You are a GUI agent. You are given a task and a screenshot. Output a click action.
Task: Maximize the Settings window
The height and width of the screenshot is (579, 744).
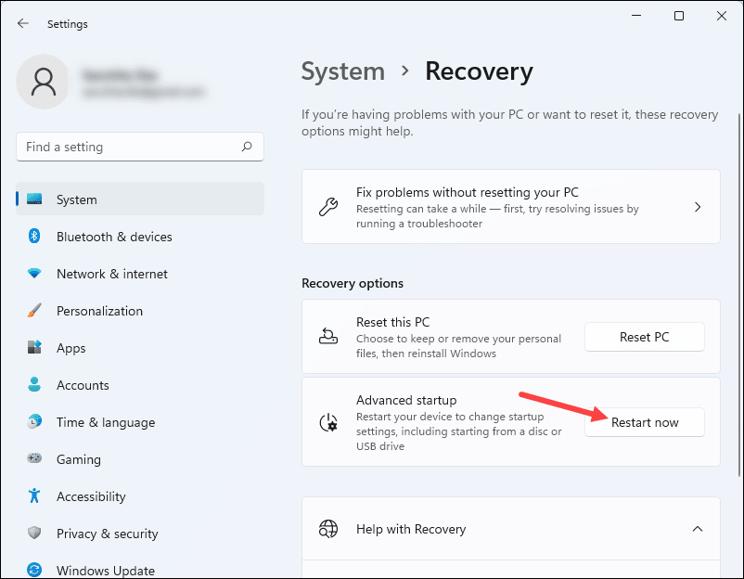point(679,16)
